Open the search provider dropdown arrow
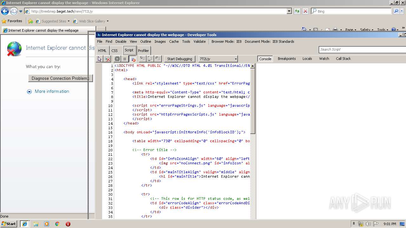This screenshot has width=406, height=228. (402, 11)
